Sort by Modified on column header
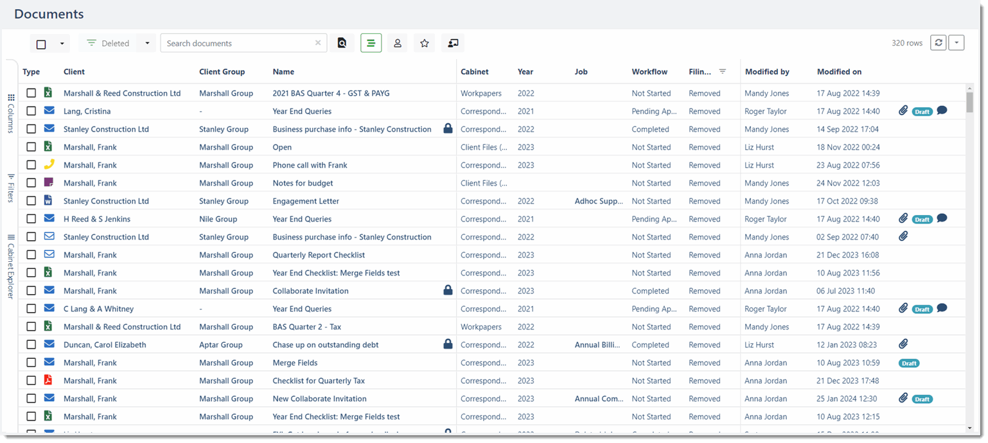988x443 pixels. click(839, 72)
